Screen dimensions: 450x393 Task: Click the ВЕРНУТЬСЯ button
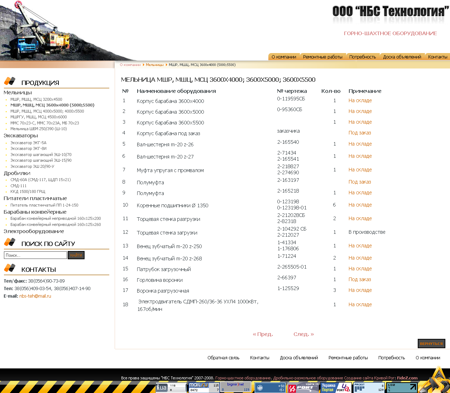tap(431, 344)
